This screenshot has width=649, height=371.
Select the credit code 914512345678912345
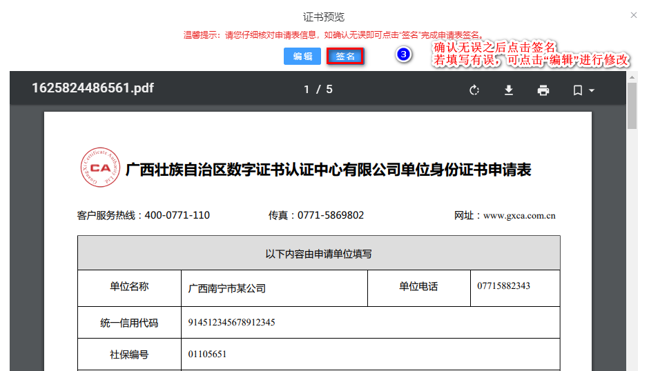231,322
